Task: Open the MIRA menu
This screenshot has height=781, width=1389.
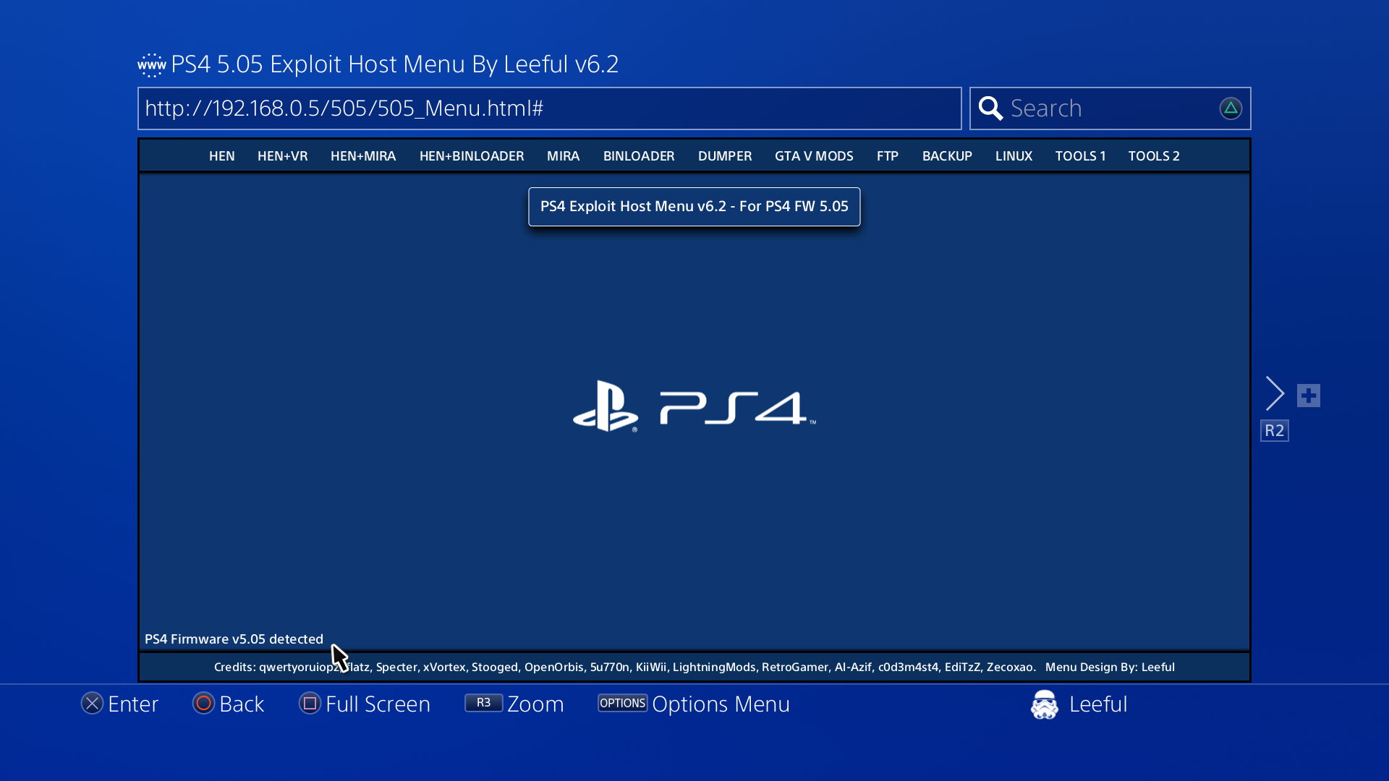Action: point(564,156)
